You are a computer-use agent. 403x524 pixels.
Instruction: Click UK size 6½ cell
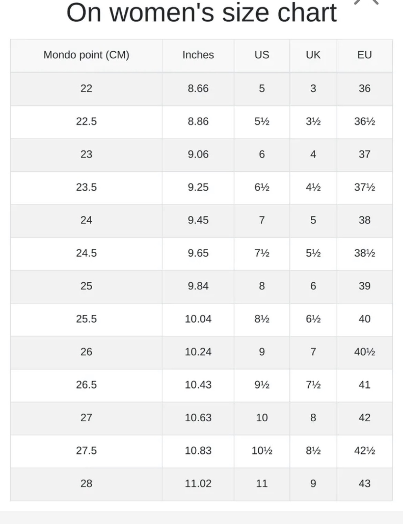click(313, 319)
